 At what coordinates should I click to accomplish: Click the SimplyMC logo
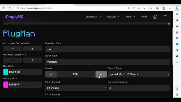point(14,17)
